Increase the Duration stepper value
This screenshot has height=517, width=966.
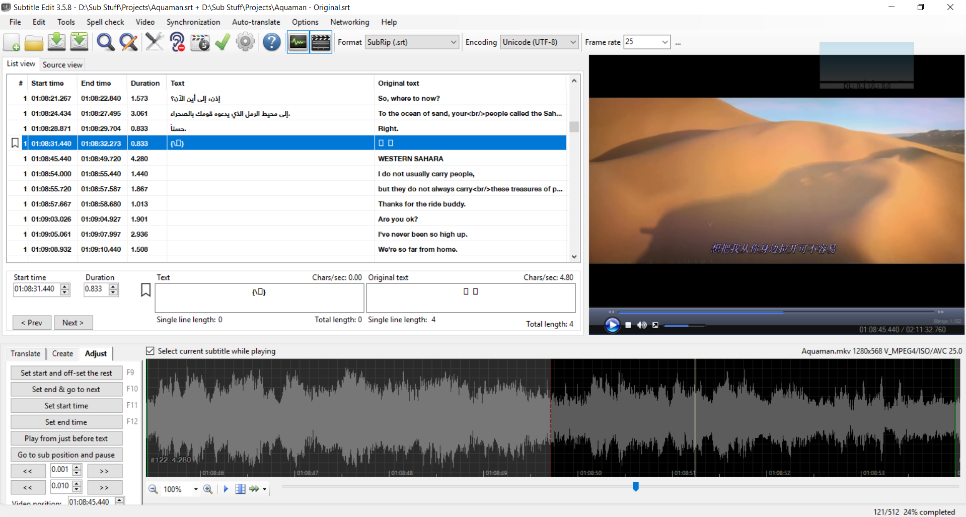113,286
